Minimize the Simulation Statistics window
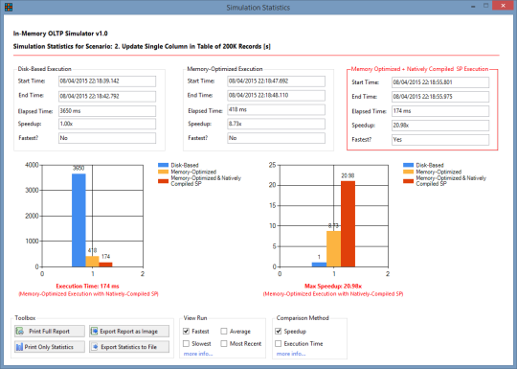Image resolution: width=517 pixels, height=369 pixels. tap(473, 6)
